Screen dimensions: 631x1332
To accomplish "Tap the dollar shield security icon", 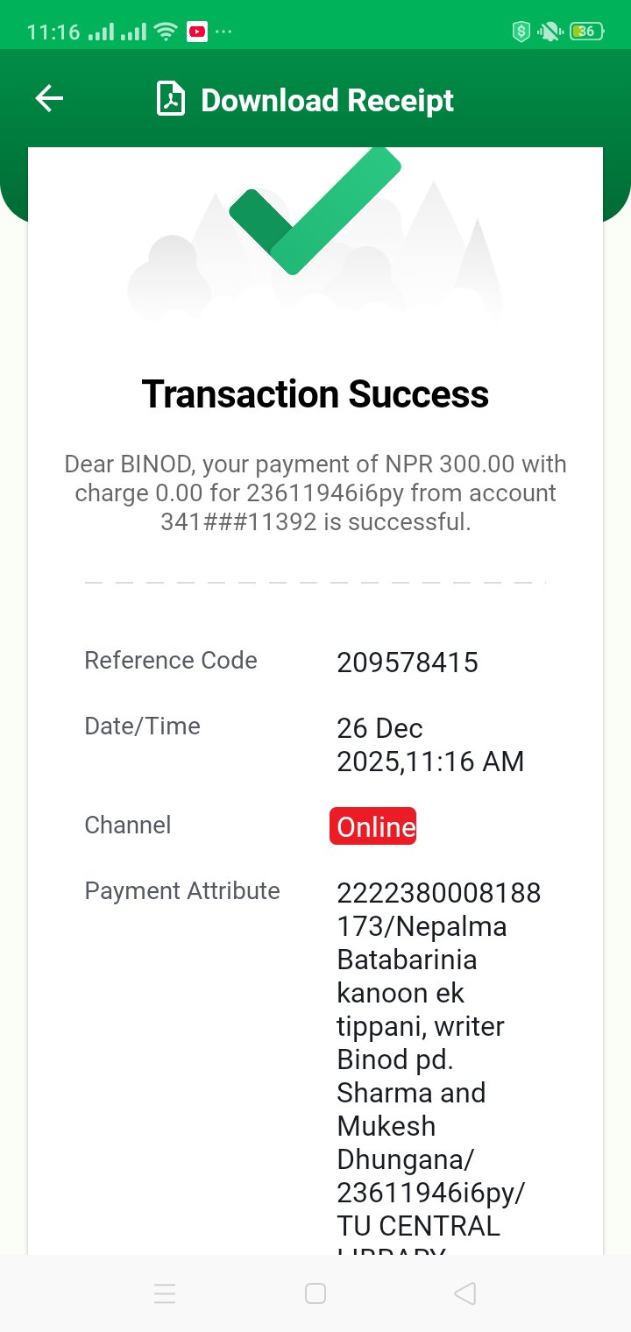I will [x=521, y=32].
